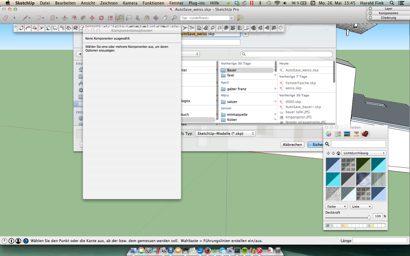Toggle the Gliederung panel close circle
This screenshot has height=256, width=410.
click(370, 18)
